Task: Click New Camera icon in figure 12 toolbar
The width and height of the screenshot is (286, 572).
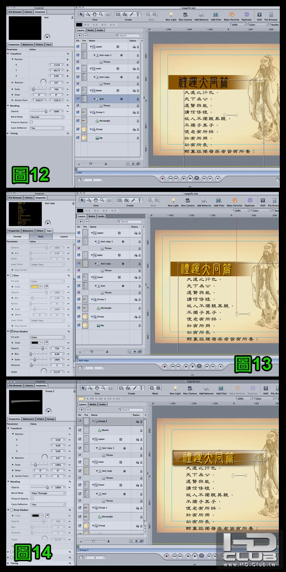Action: [x=186, y=15]
